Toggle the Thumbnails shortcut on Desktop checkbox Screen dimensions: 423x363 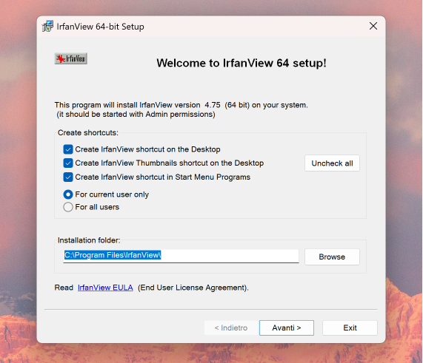(68, 163)
